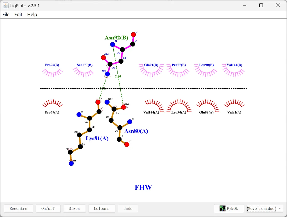This screenshot has height=217, width=287.
Task: Click the Leu90(B) hydrophobic contact arc
Action: [x=205, y=70]
